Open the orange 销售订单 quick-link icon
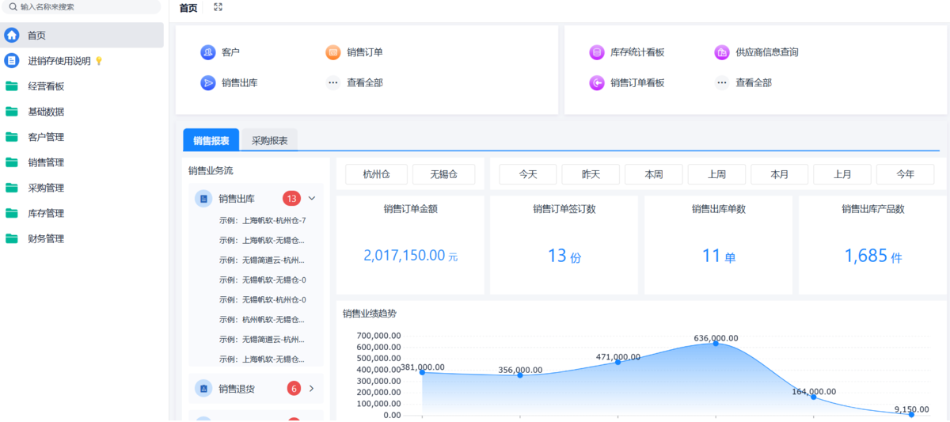Viewport: 950px width, 422px height. pos(333,52)
